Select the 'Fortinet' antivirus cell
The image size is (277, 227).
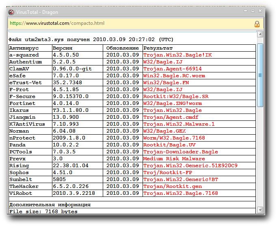click(30, 103)
